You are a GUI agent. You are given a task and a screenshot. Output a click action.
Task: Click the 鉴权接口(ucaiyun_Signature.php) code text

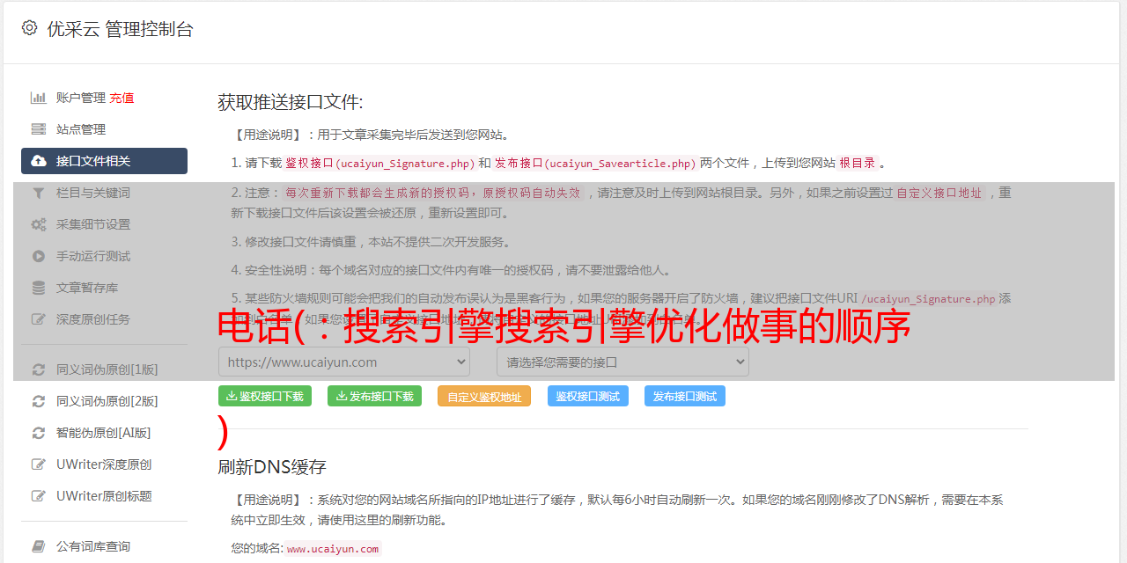[x=380, y=164]
